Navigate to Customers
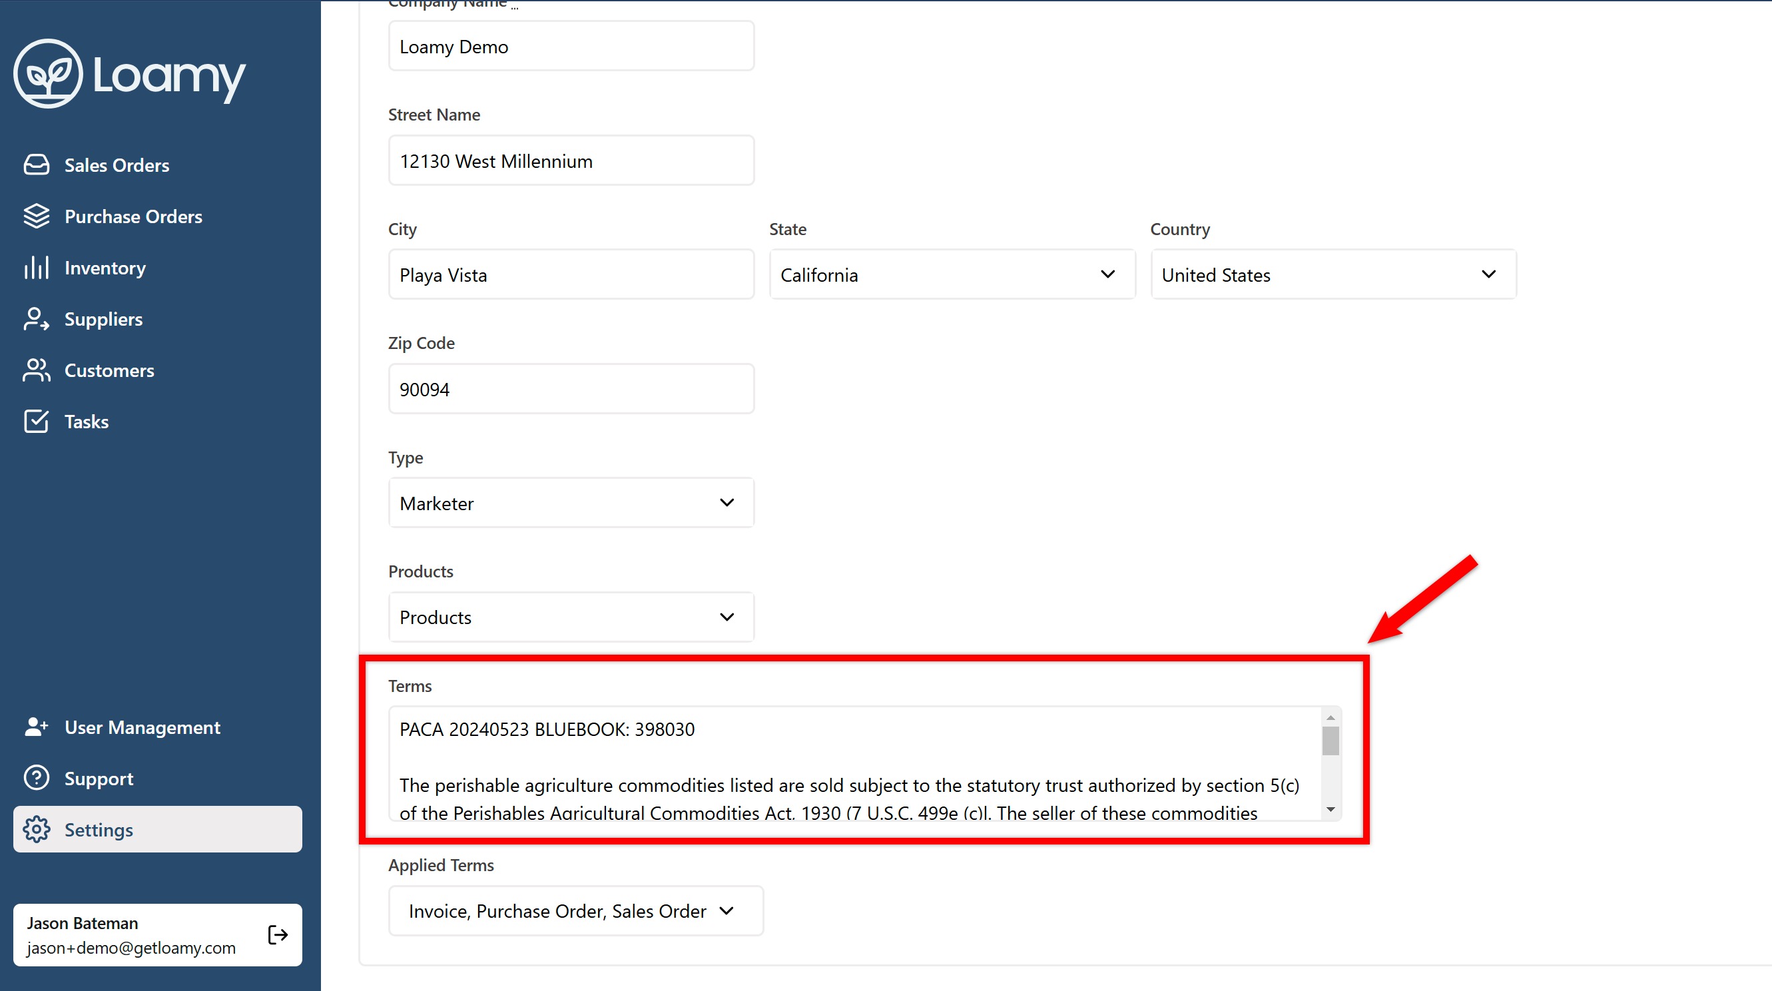Viewport: 1772px width, 991px height. click(x=158, y=370)
